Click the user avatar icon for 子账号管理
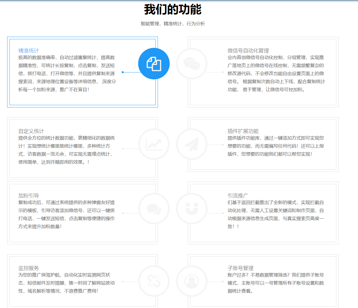This screenshot has width=358, height=308. (192, 281)
